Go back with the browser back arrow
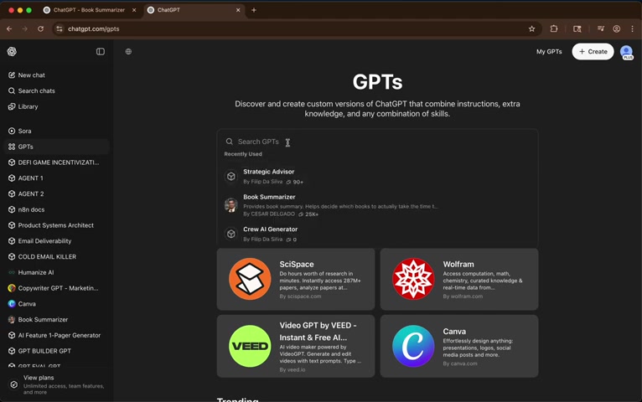This screenshot has height=402, width=642. (9, 28)
